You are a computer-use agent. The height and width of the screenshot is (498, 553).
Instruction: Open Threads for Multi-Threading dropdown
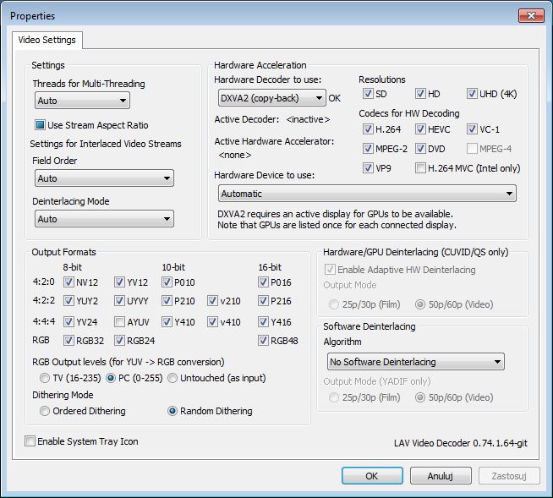82,101
